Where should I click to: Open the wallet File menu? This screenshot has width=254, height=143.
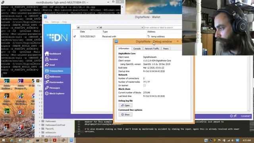[x=47, y=22]
